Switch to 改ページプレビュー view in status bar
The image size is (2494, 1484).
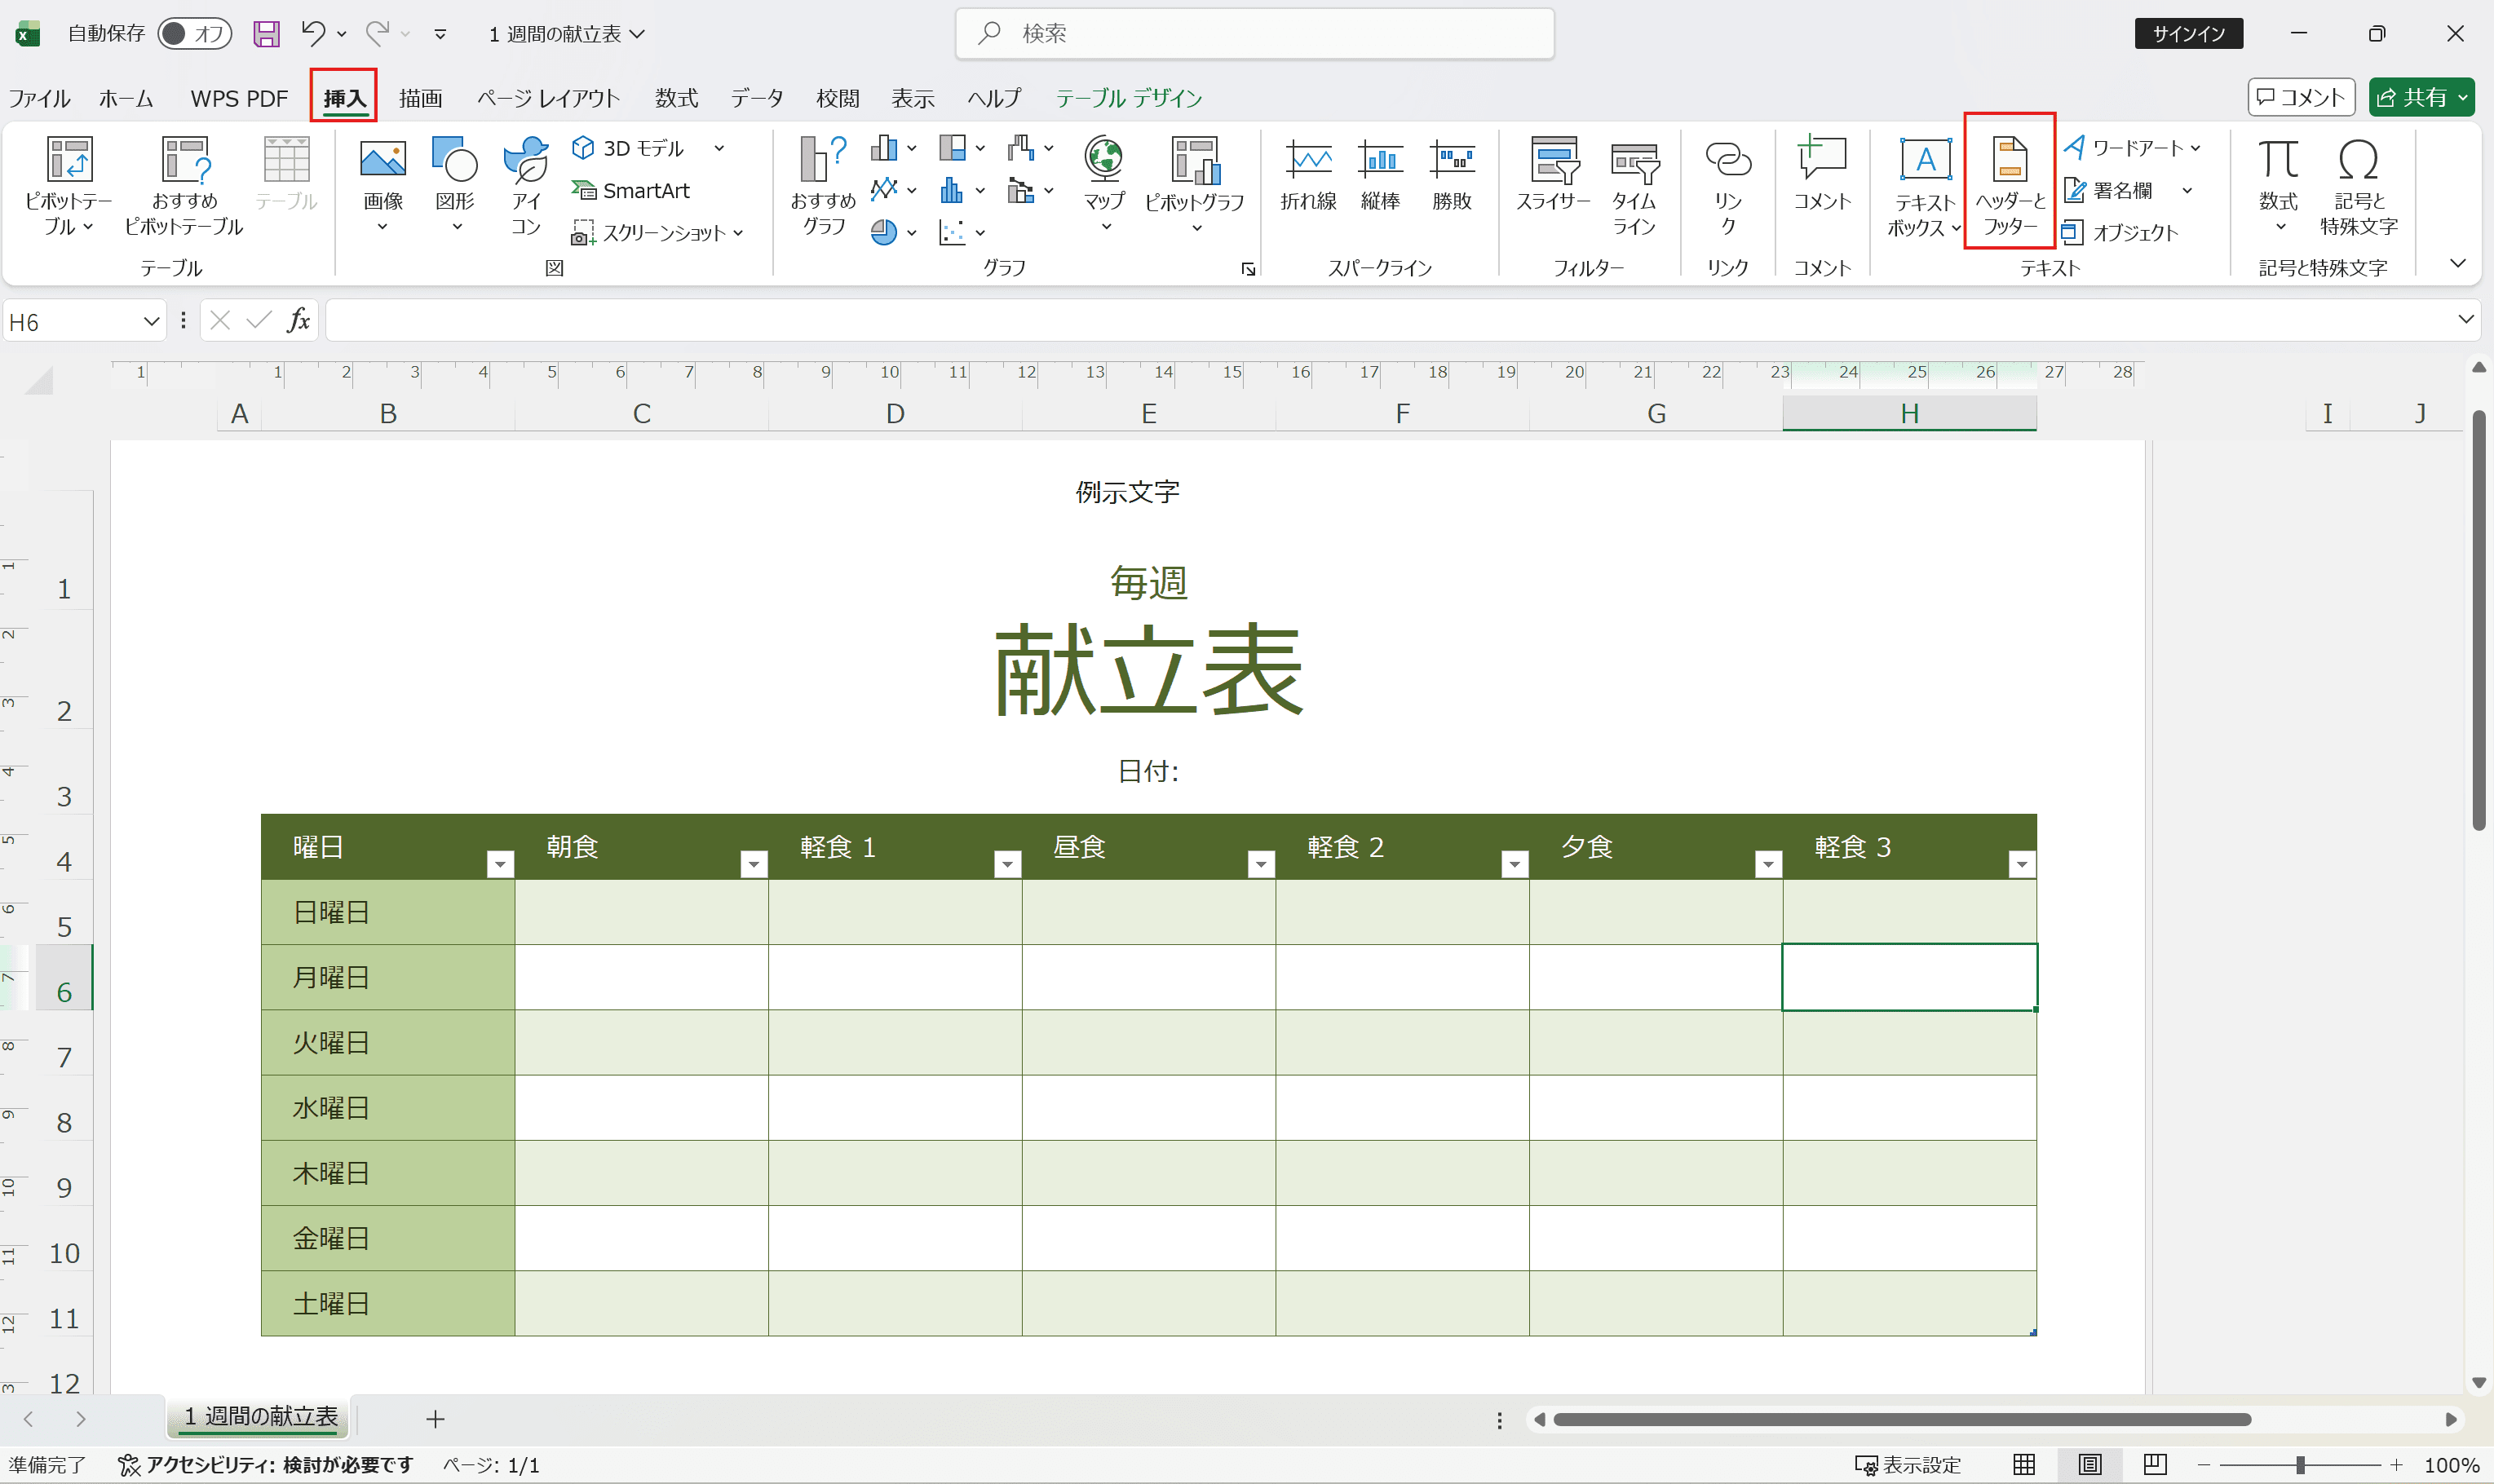click(2155, 1464)
